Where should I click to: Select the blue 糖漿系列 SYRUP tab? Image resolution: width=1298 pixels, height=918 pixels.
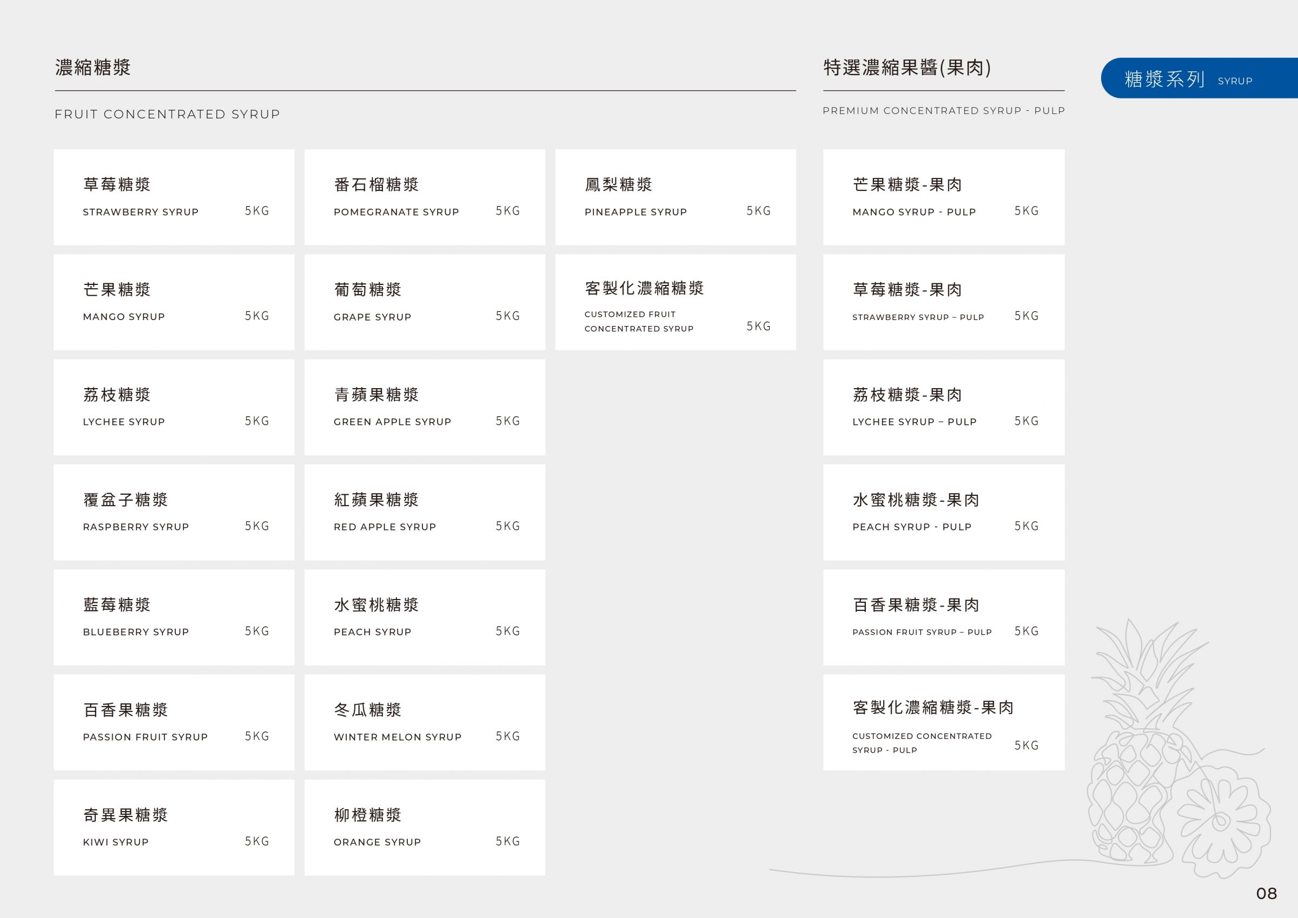coord(1198,78)
